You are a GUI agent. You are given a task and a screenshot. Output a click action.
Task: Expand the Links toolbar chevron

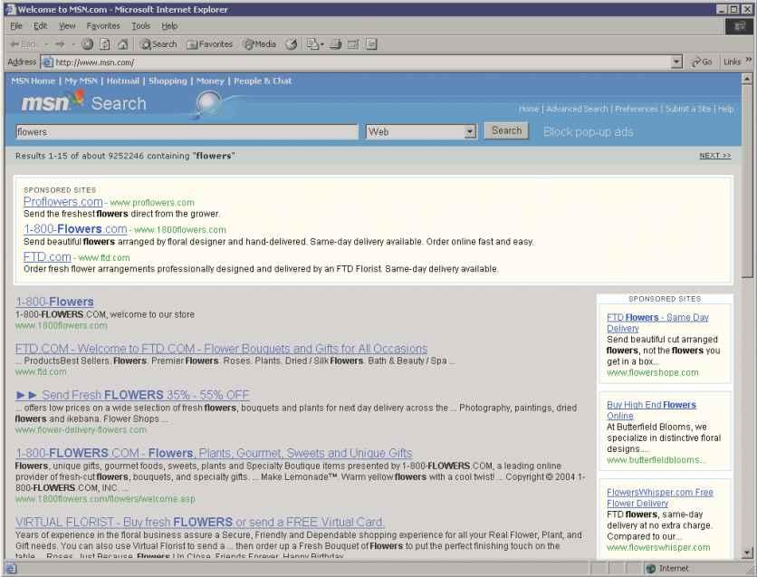pyautogui.click(x=748, y=62)
